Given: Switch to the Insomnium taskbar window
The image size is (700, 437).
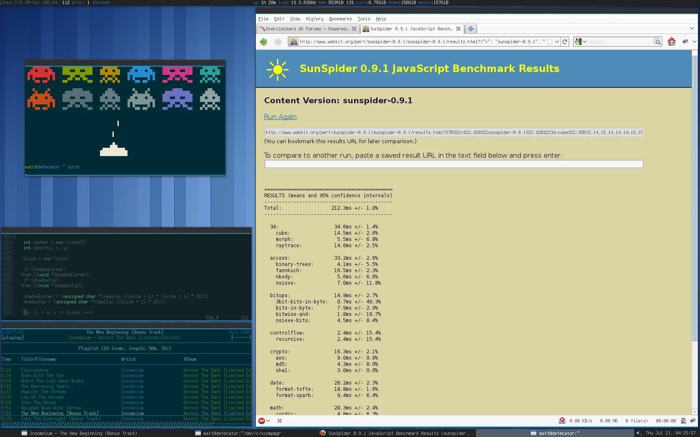Looking at the screenshot, I should click(79, 433).
